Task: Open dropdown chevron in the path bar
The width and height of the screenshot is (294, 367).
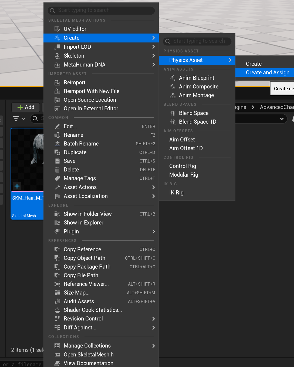Action: coord(282,118)
